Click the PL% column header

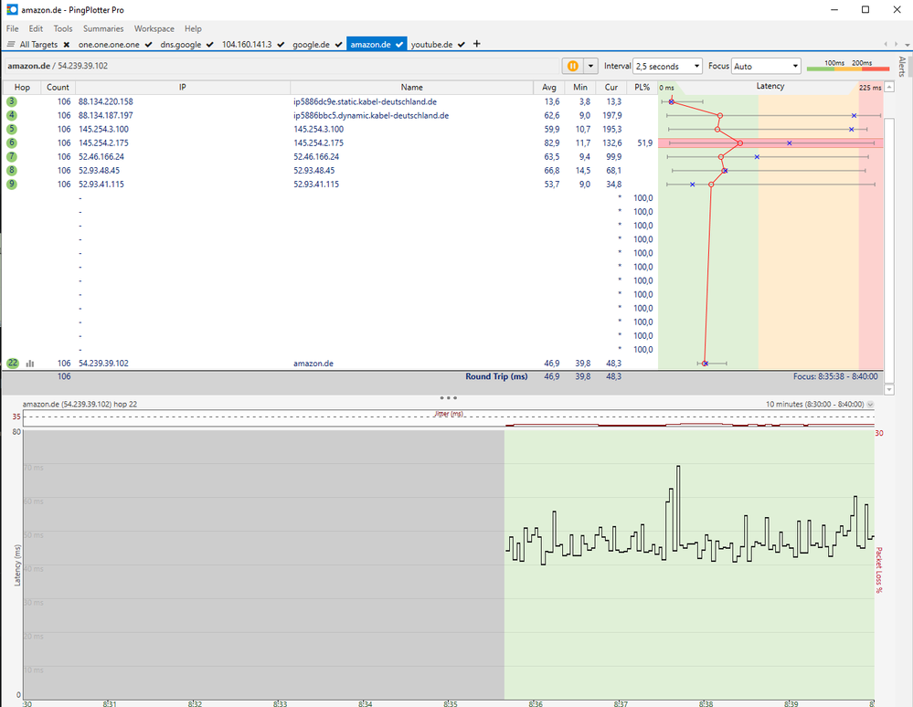(x=642, y=88)
